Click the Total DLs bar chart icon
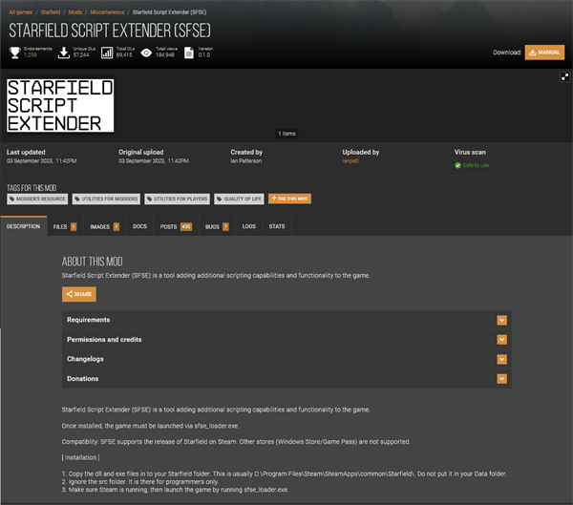Image resolution: width=573 pixels, height=505 pixels. pyautogui.click(x=107, y=53)
